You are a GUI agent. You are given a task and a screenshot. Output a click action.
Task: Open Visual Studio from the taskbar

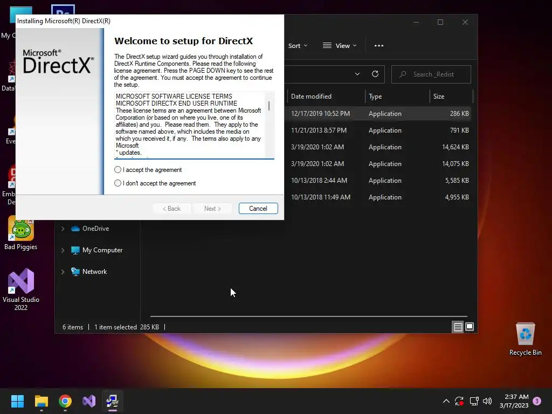(x=89, y=401)
